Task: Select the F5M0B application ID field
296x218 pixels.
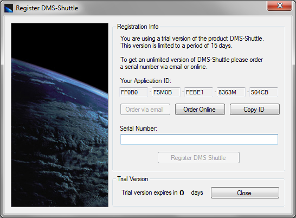Action: point(166,92)
